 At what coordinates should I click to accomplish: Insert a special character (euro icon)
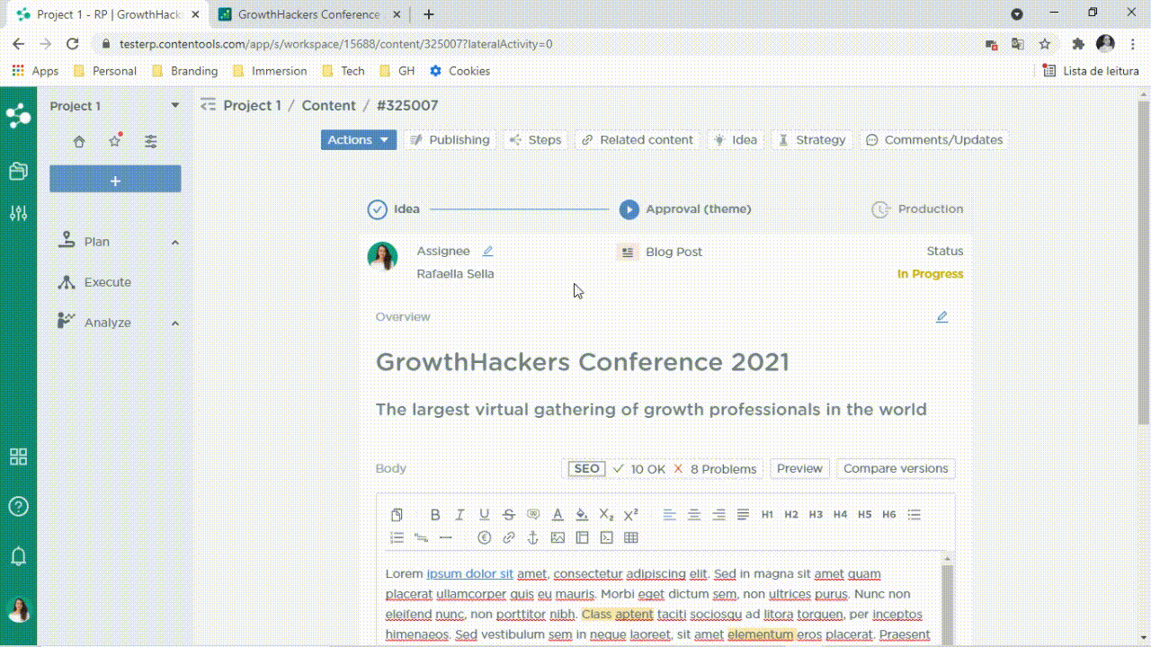484,537
